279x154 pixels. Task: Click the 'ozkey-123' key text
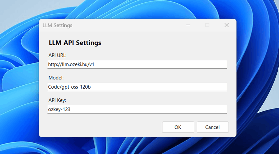59,110
